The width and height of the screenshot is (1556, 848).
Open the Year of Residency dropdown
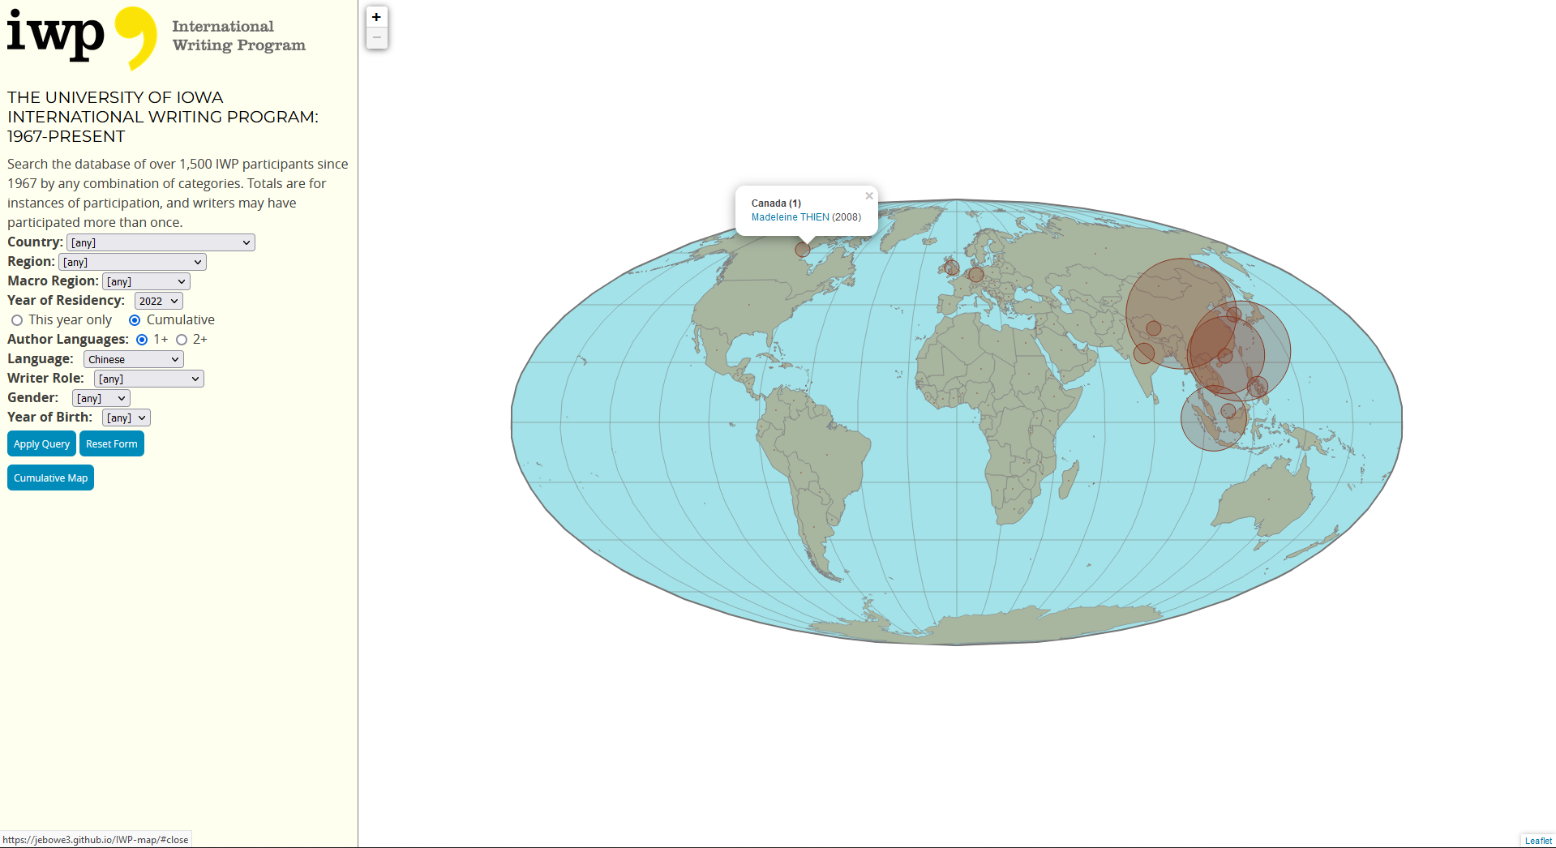click(158, 301)
